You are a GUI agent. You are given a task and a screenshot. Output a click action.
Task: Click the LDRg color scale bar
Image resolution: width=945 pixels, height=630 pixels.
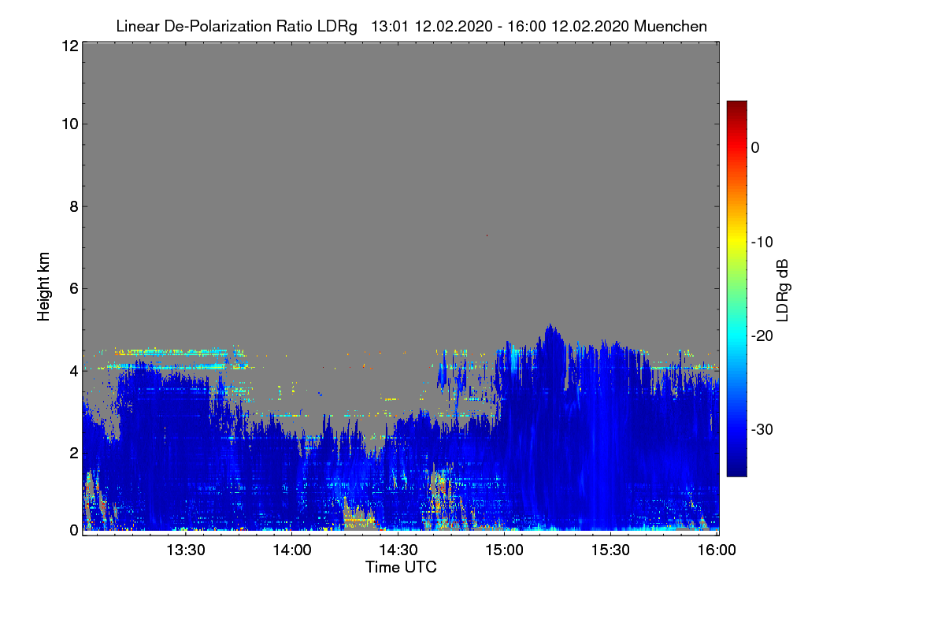click(736, 288)
